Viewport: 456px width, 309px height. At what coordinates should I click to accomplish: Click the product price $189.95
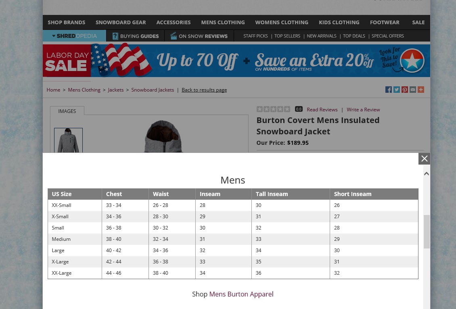coord(298,143)
